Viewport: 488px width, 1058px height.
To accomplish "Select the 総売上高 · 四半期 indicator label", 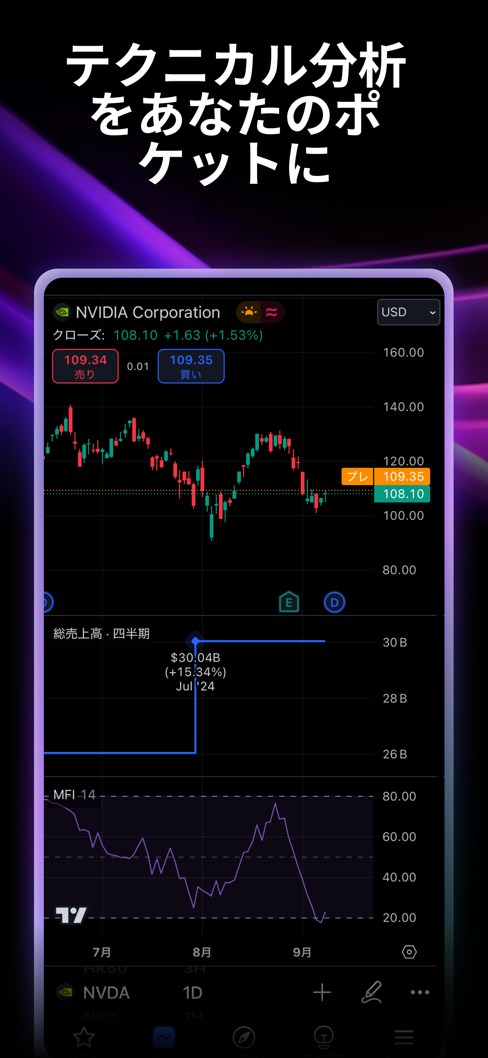I will [x=101, y=634].
